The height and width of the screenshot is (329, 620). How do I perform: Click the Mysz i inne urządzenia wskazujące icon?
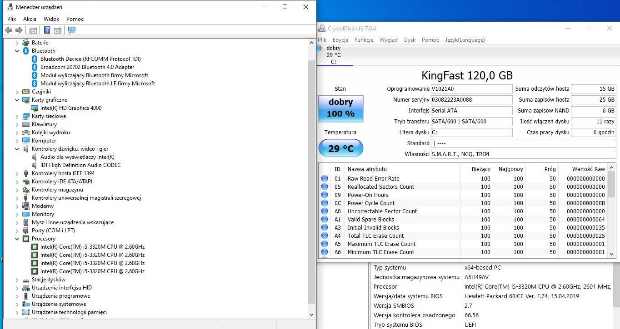[x=26, y=222]
